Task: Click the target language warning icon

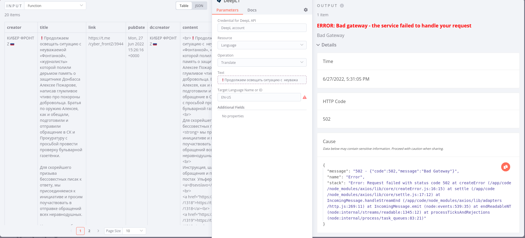Action: tap(305, 97)
